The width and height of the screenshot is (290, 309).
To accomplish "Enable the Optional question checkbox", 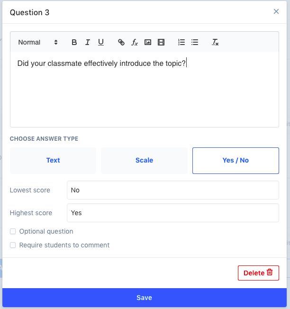I will [13, 232].
